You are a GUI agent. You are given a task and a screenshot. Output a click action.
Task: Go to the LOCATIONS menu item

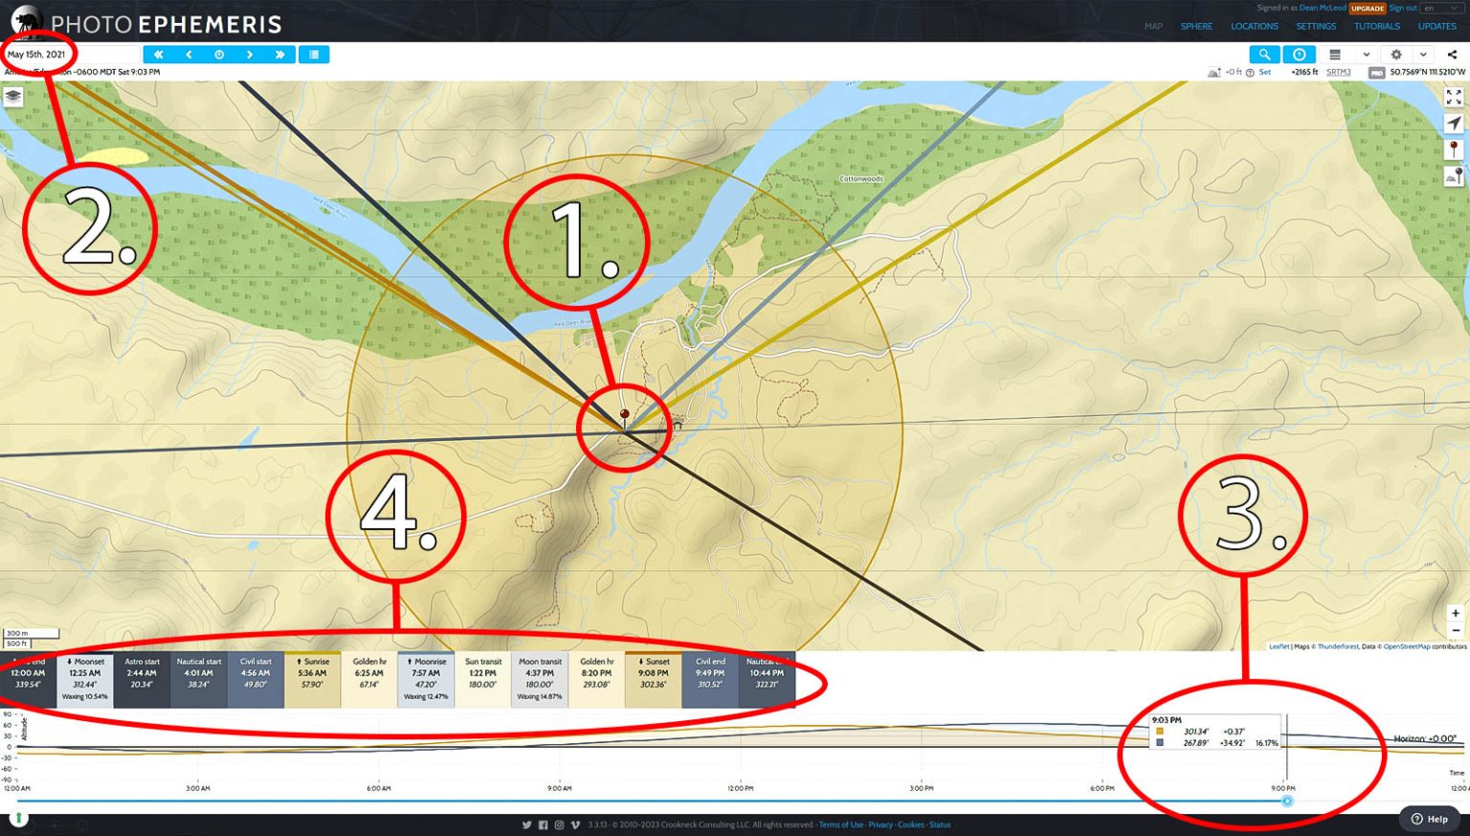1254,27
